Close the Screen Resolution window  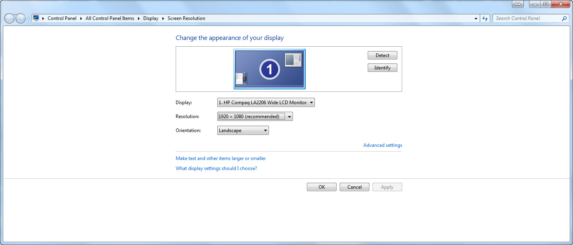point(560,4)
